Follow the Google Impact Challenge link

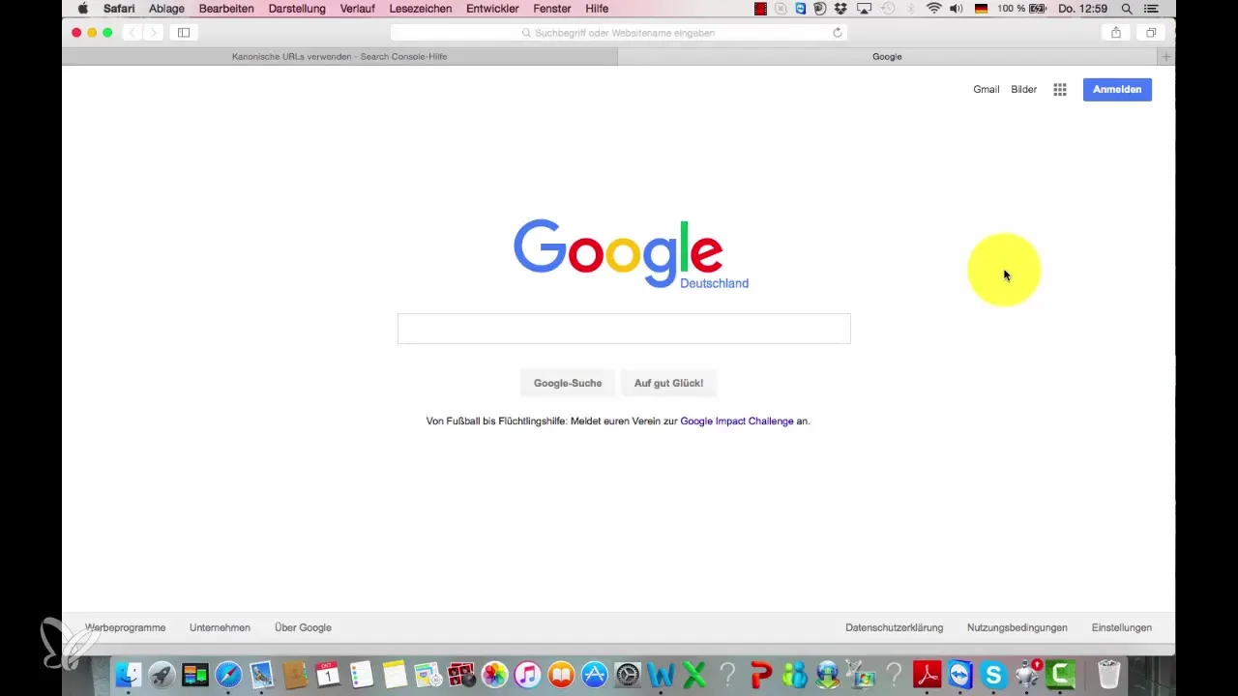[x=737, y=421]
